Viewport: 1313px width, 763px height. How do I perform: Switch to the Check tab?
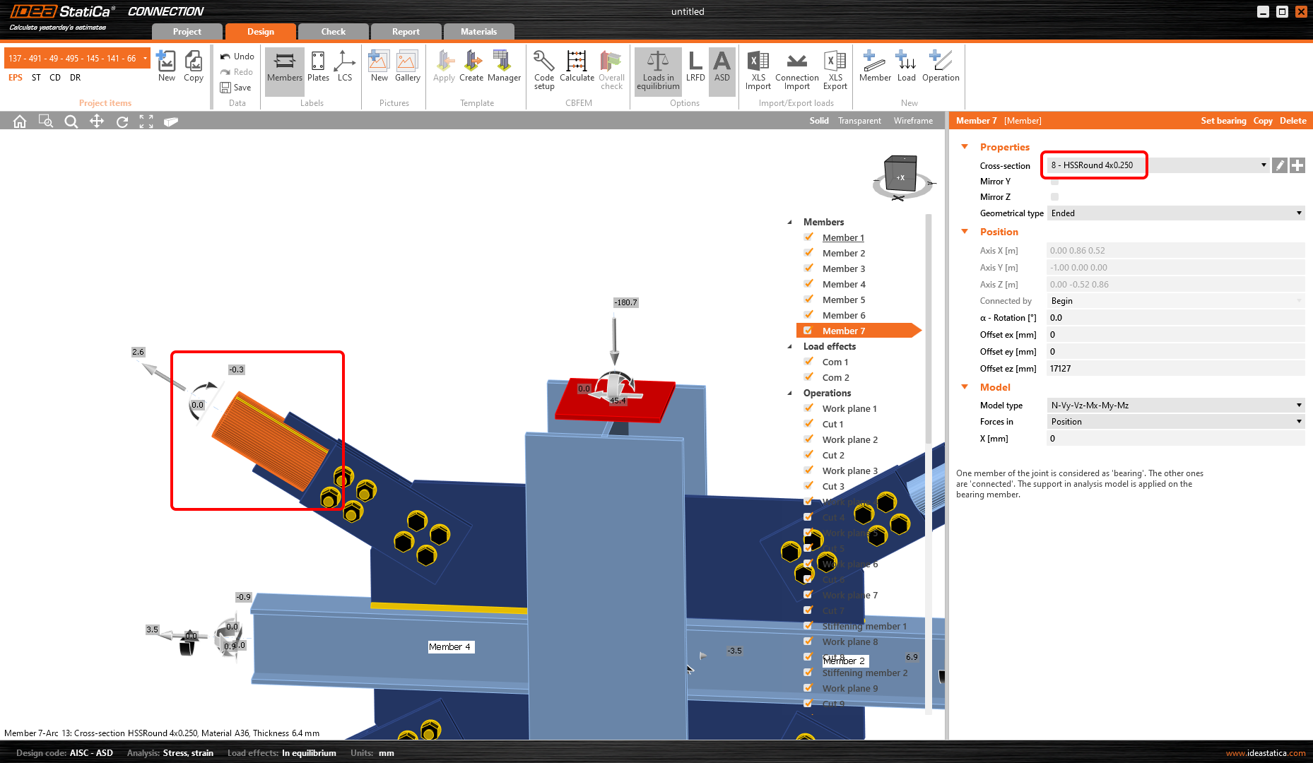pyautogui.click(x=333, y=32)
